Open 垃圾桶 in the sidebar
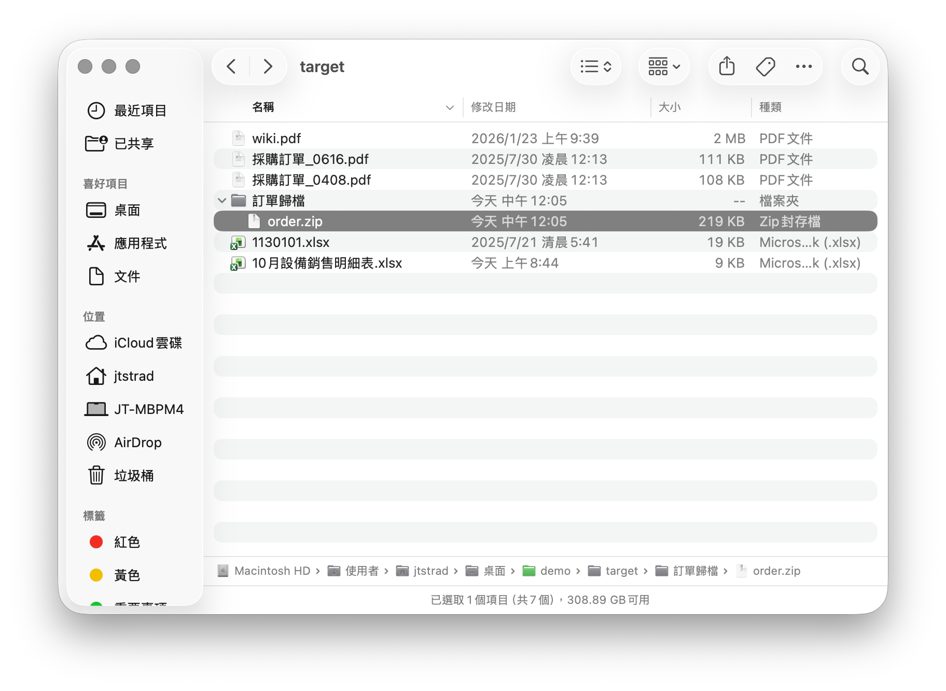Screen dimensions: 946x691 tap(133, 476)
